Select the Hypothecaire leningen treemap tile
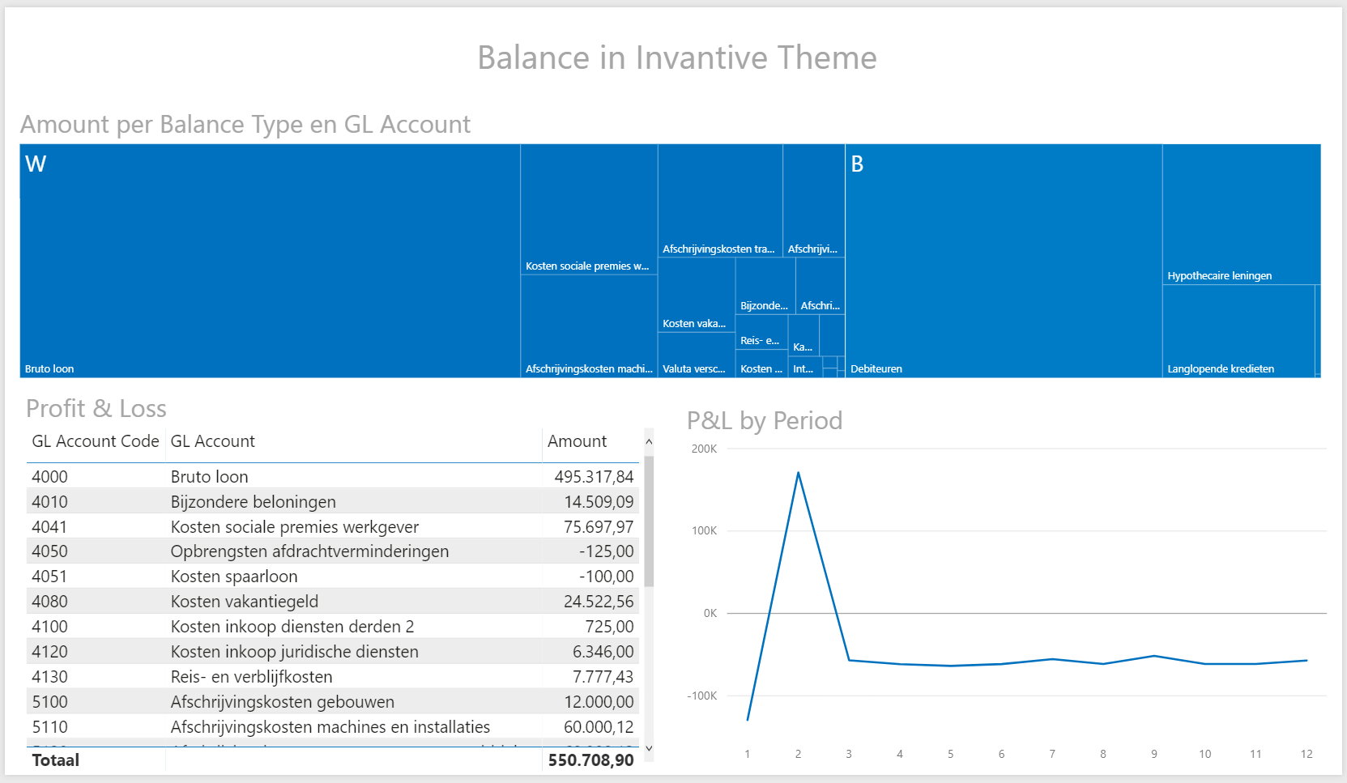The image size is (1347, 783). 1242,215
